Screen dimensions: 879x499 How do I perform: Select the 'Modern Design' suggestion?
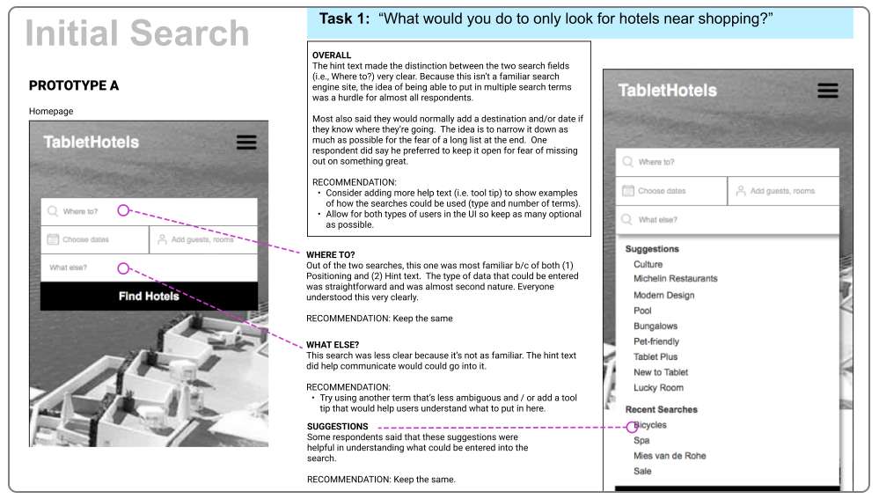[x=663, y=295]
